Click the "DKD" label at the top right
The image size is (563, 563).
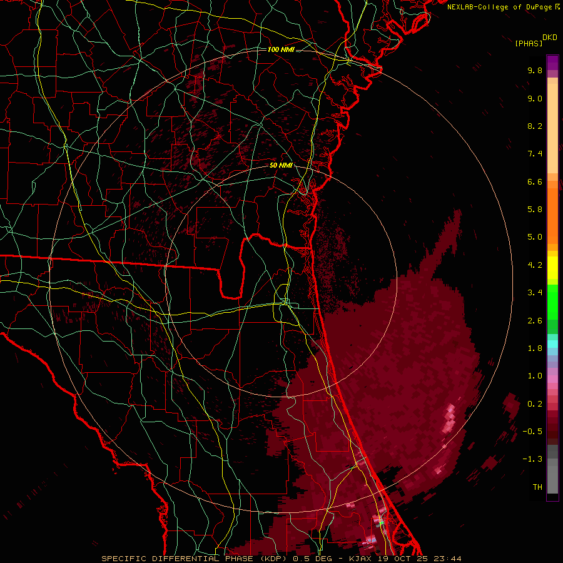point(550,38)
